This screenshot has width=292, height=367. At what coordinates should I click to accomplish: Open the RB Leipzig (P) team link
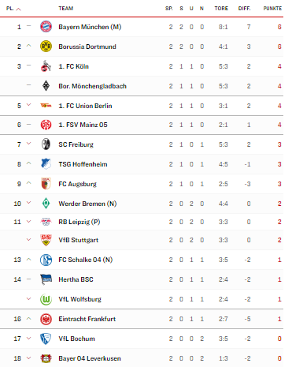[x=79, y=222]
